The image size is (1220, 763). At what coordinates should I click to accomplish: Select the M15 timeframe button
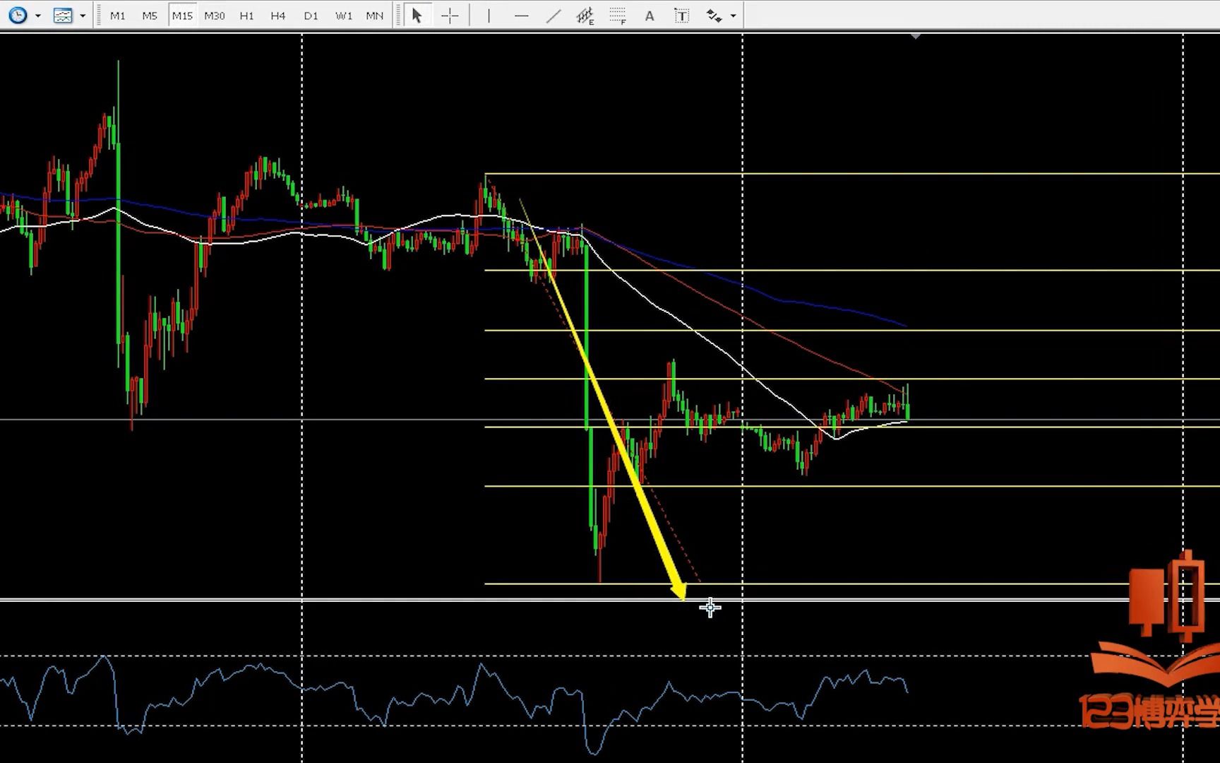click(182, 16)
